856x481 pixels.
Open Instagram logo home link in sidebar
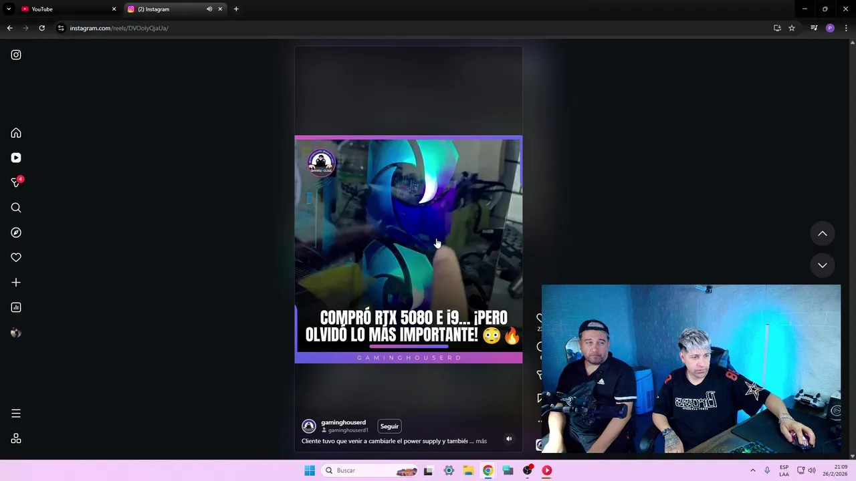tap(16, 55)
